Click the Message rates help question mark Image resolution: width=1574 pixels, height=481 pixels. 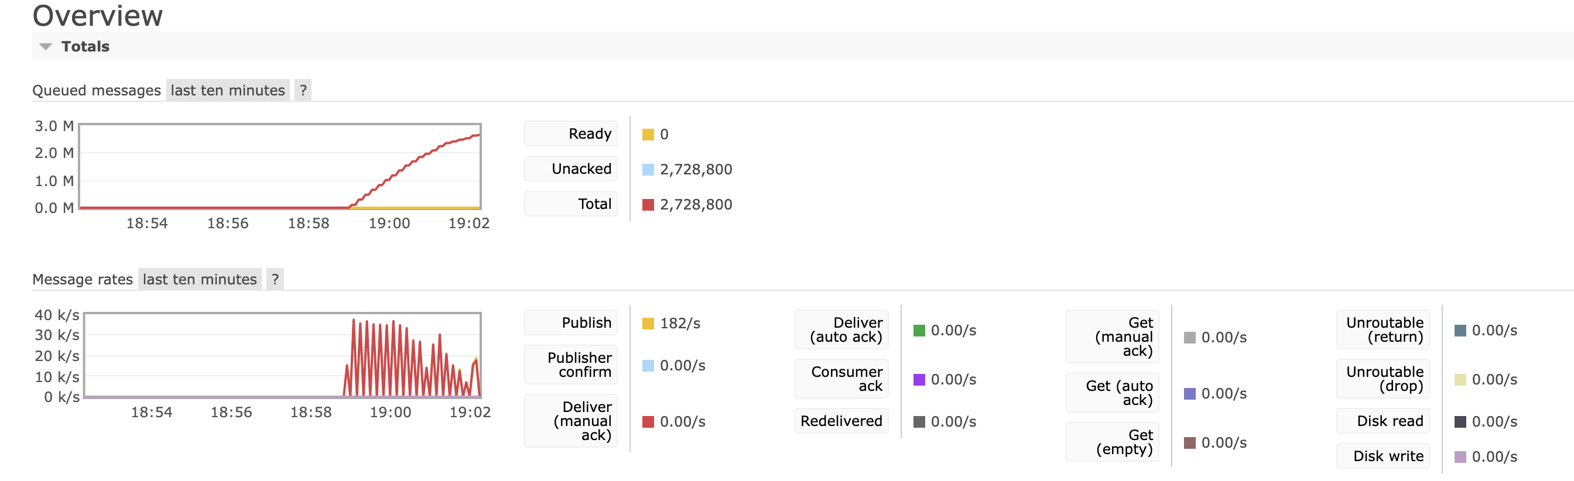coord(275,279)
